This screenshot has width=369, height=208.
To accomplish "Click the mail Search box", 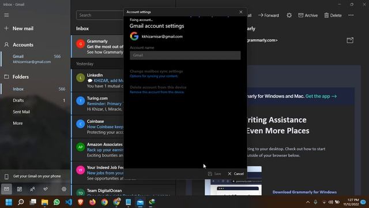I will pos(100,15).
